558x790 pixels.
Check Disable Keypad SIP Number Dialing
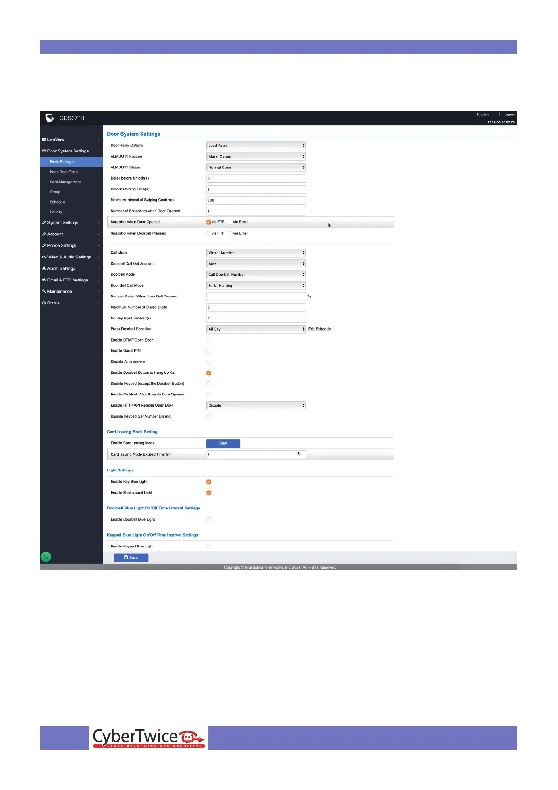208,417
